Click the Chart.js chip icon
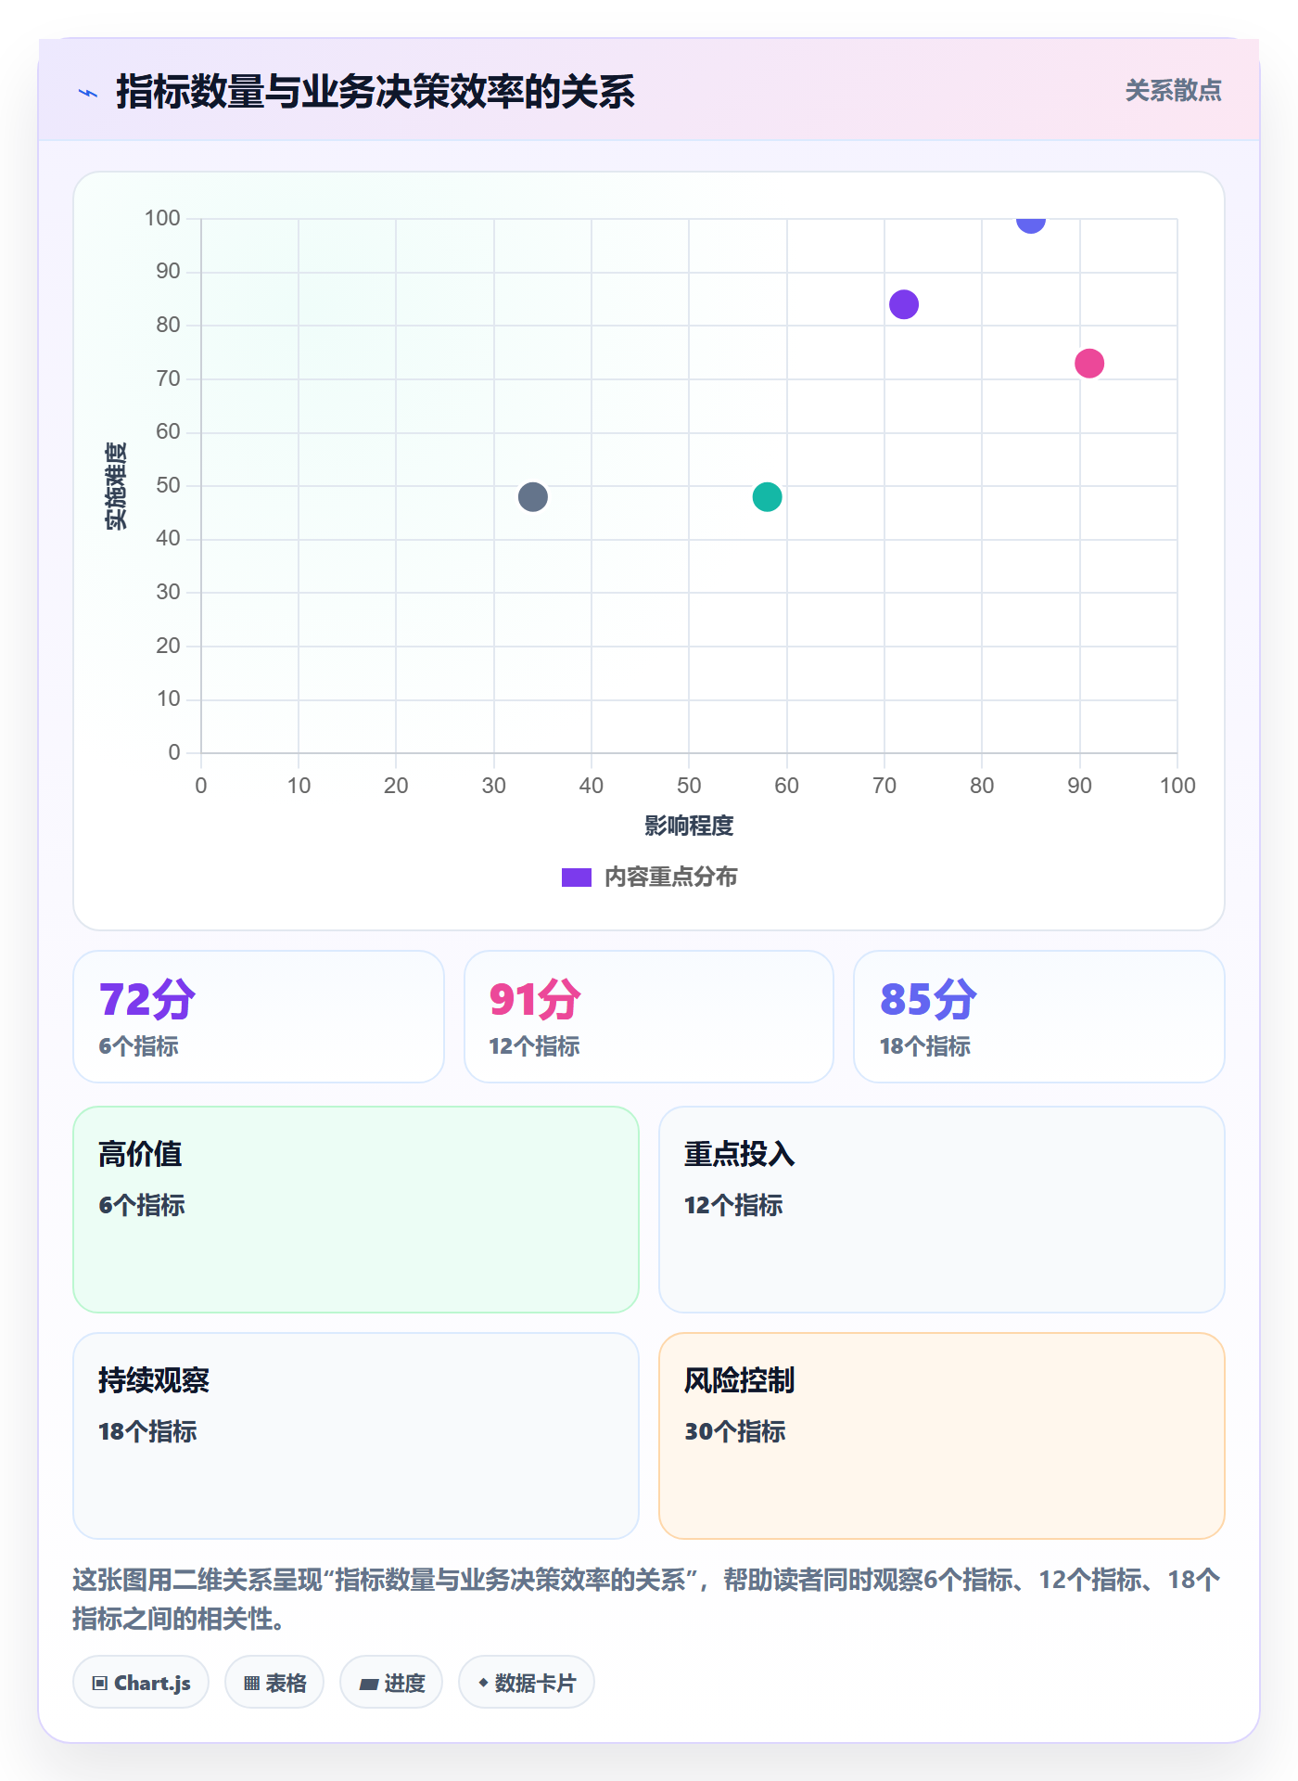Image resolution: width=1298 pixels, height=1781 pixels. 100,1684
